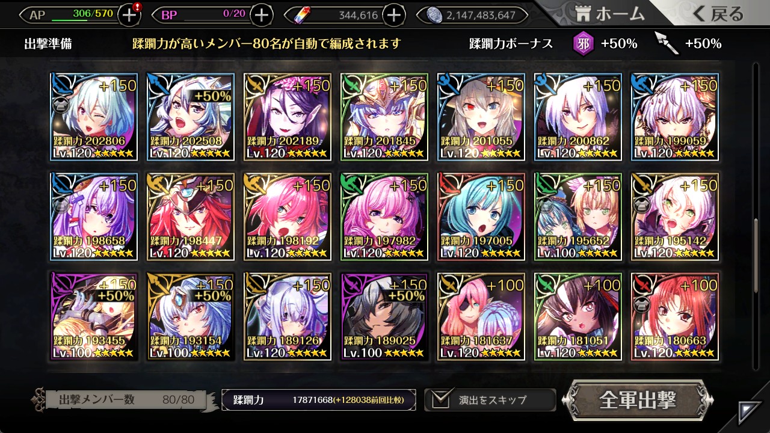
Task: Add more rainbow crystals with plus icon
Action: [393, 15]
